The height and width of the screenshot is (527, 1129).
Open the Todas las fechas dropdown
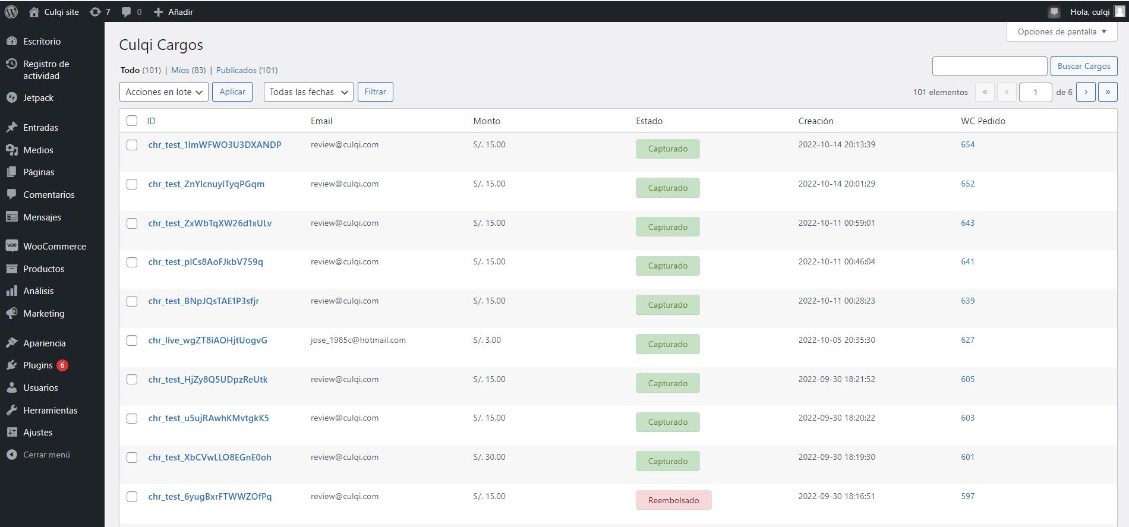pyautogui.click(x=308, y=91)
